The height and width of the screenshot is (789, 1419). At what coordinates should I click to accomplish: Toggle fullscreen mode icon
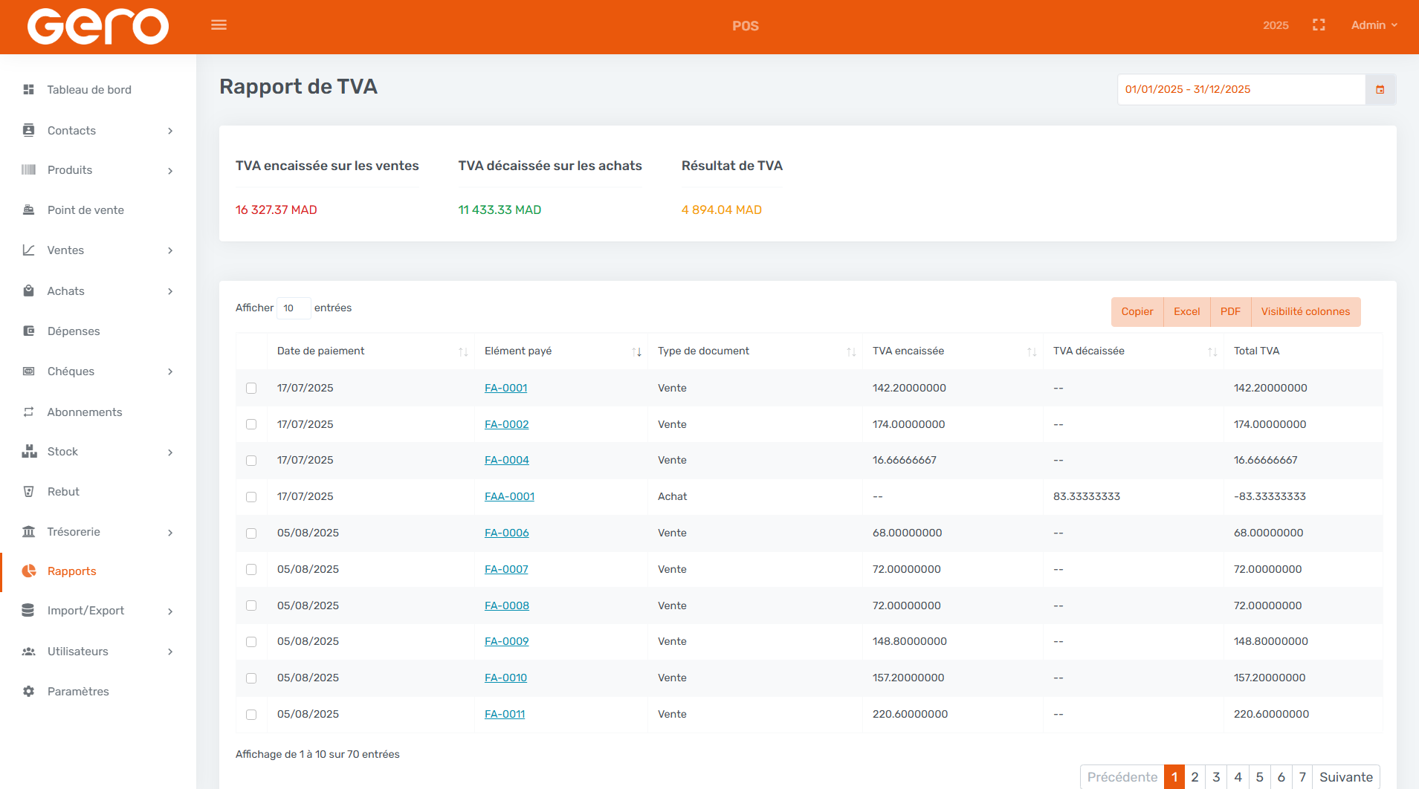pos(1319,25)
